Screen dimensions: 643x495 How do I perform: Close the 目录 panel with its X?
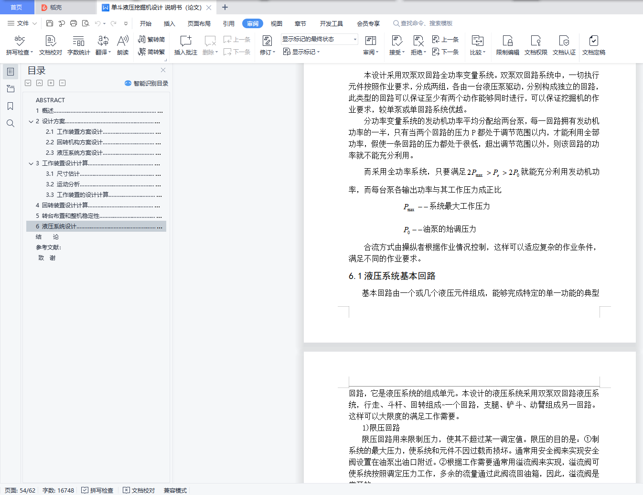coord(163,70)
